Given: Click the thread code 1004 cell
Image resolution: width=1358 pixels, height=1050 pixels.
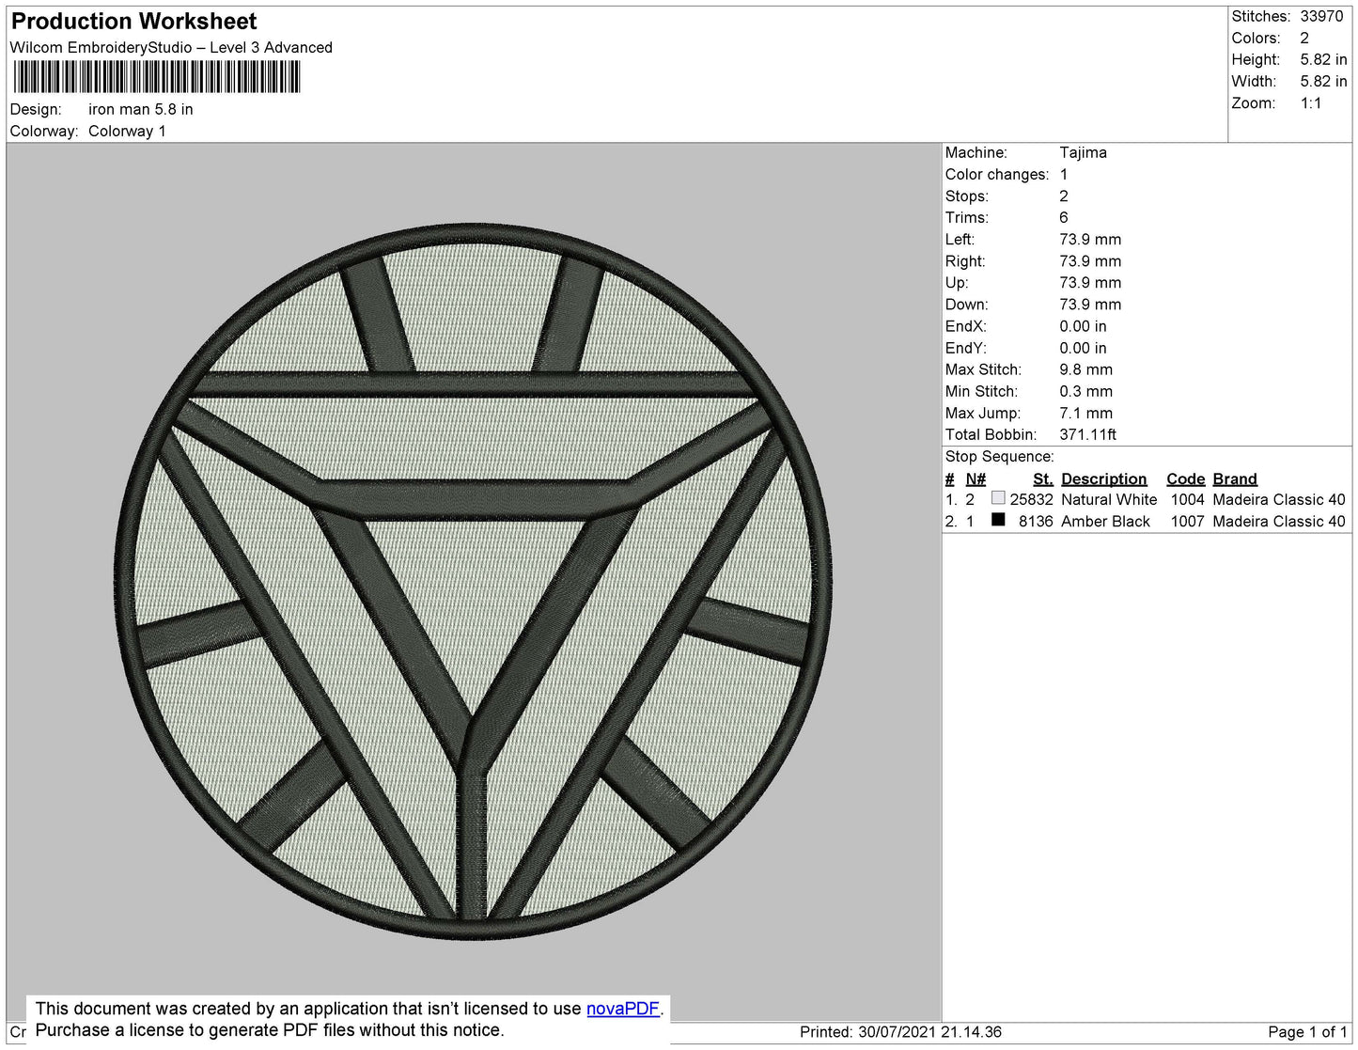Looking at the screenshot, I should click(x=1187, y=499).
